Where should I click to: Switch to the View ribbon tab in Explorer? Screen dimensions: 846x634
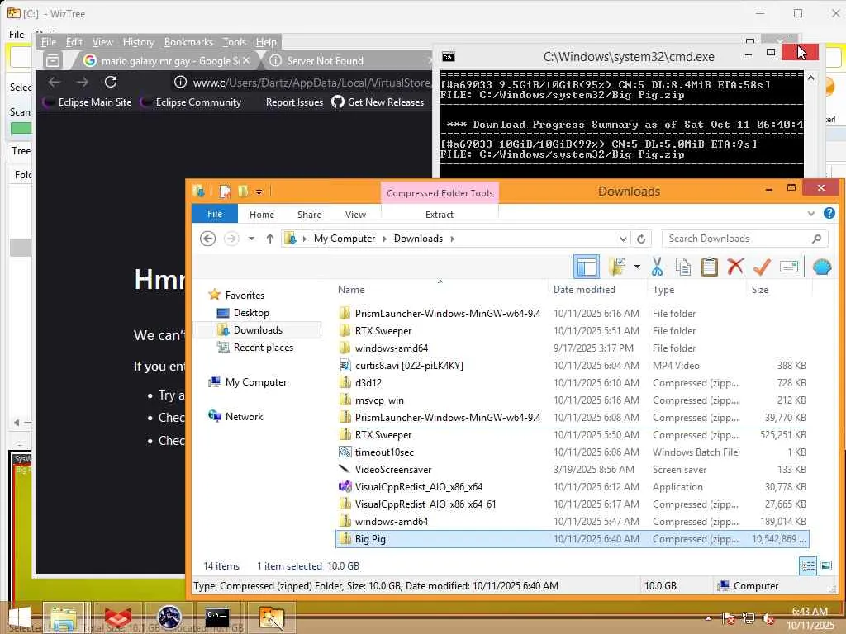[355, 215]
